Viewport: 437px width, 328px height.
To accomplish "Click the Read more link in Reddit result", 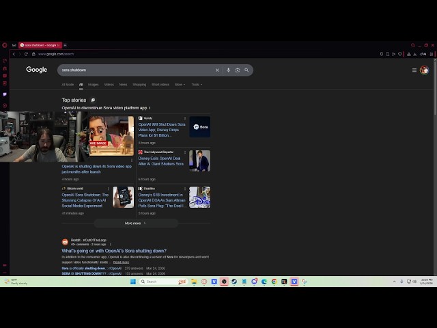I will tap(121, 262).
